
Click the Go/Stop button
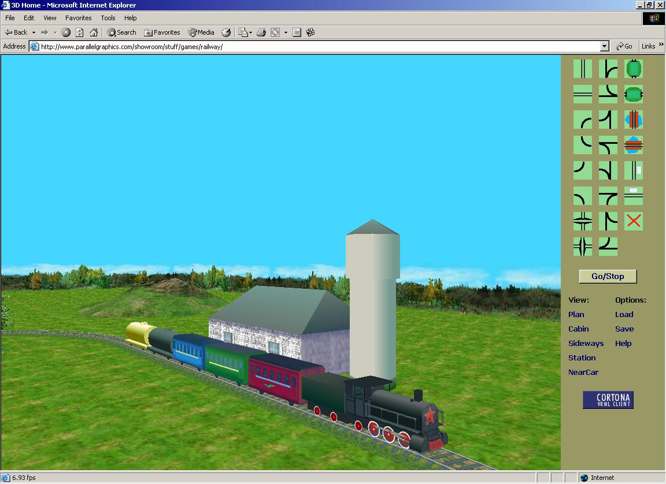point(608,276)
